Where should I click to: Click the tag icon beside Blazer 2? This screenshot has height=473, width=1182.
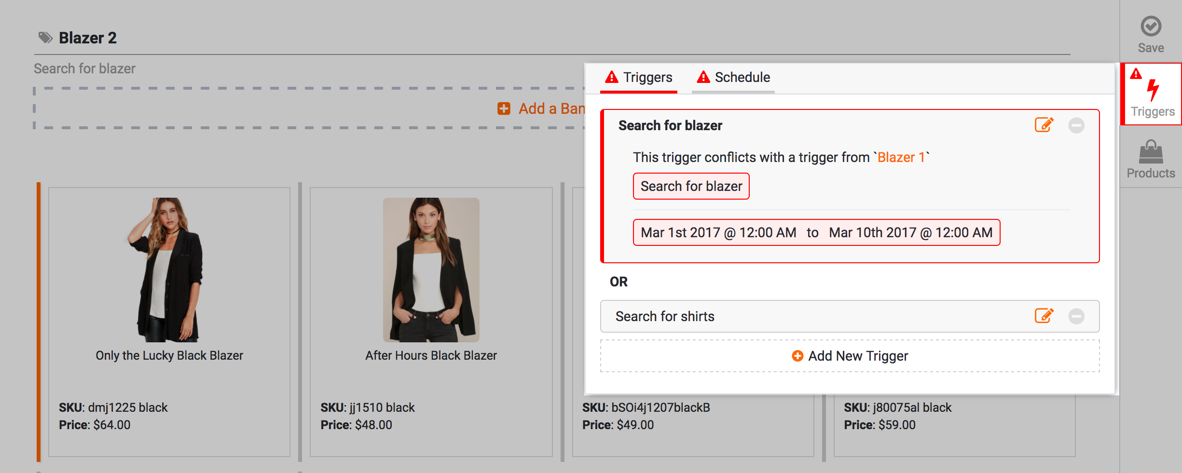pos(45,38)
